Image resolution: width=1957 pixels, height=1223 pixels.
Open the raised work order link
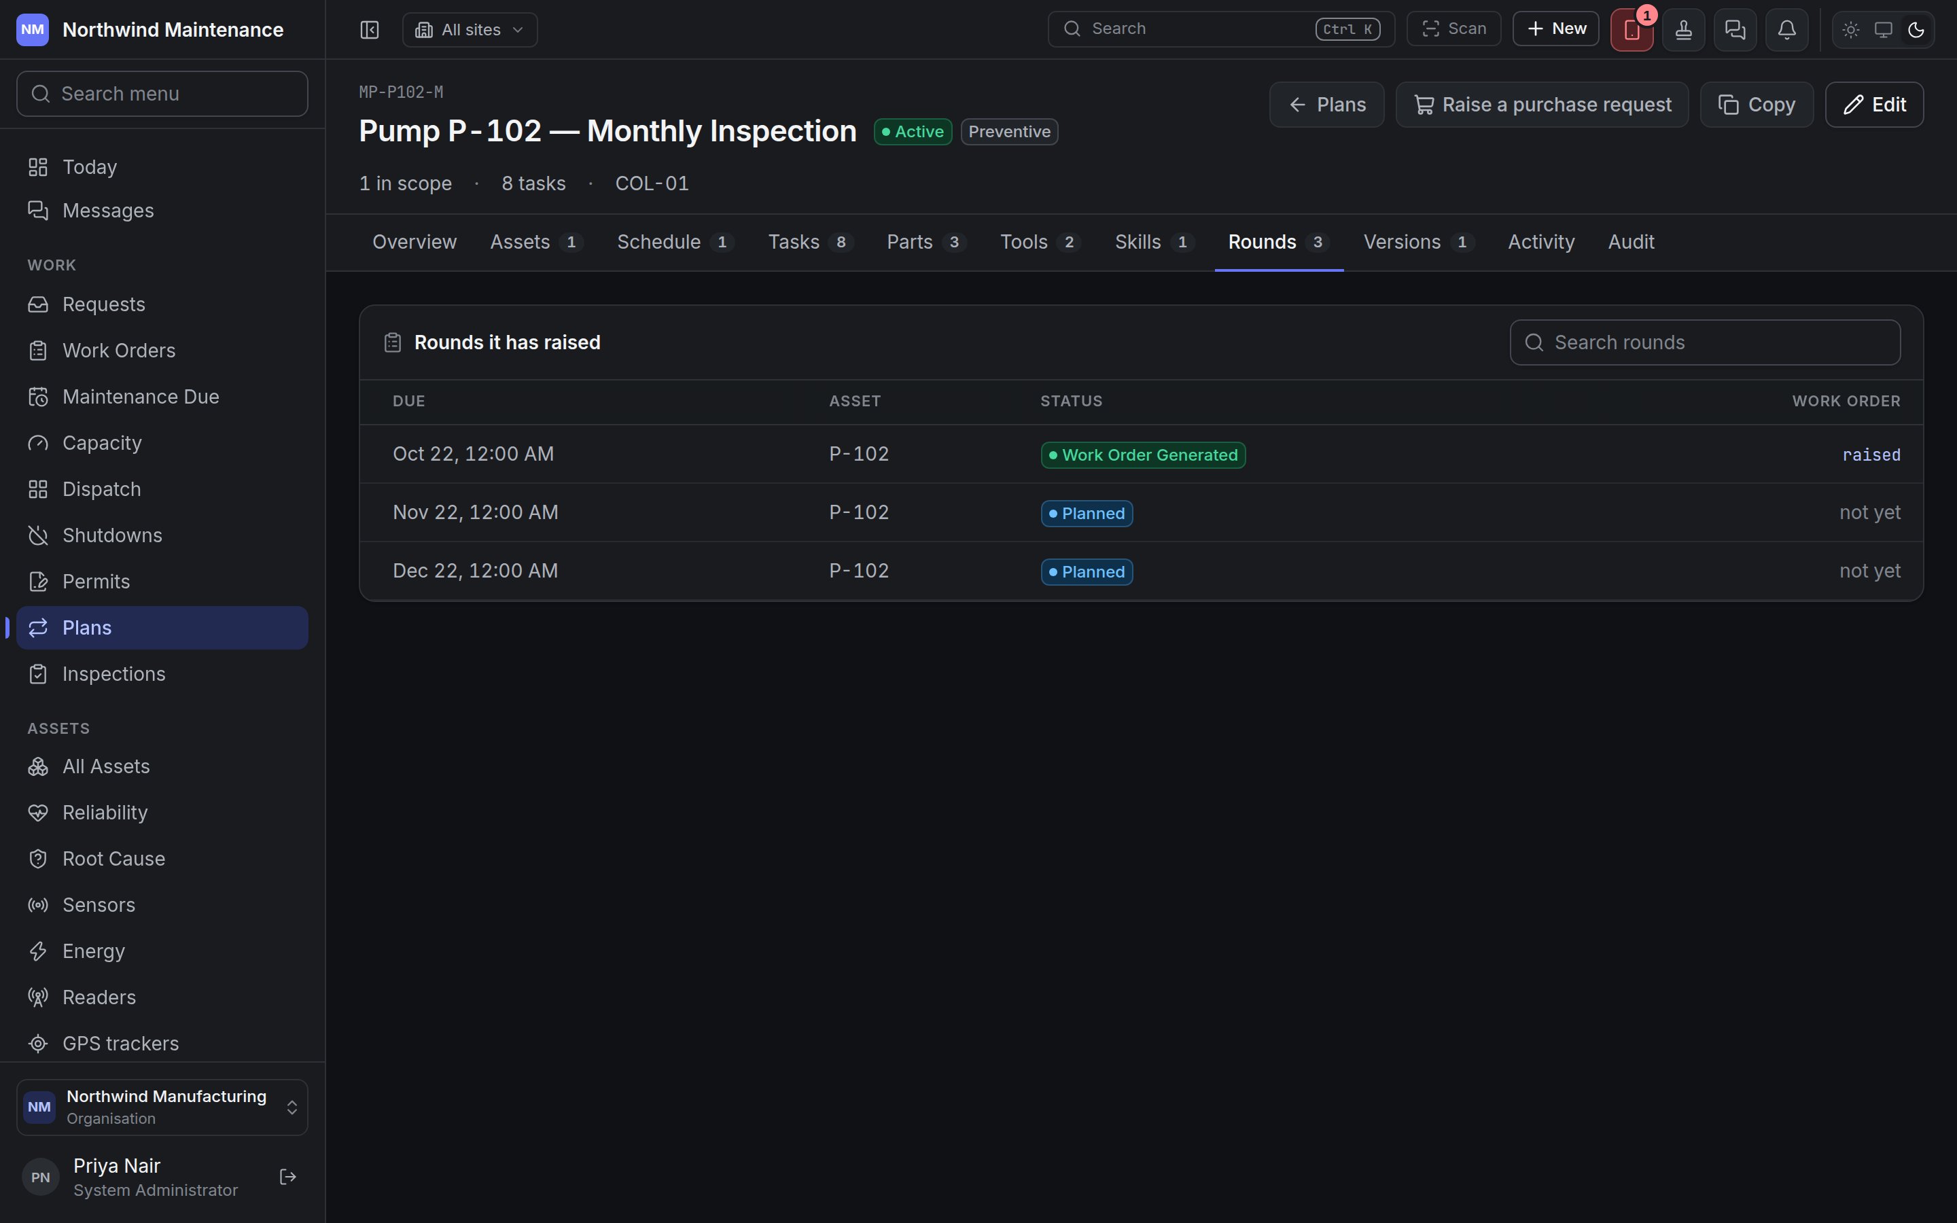pyautogui.click(x=1871, y=455)
